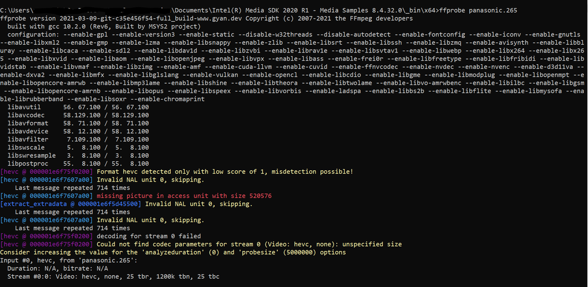The height and width of the screenshot is (287, 588).
Task: Click the libavdevice version line
Action: tap(78, 131)
